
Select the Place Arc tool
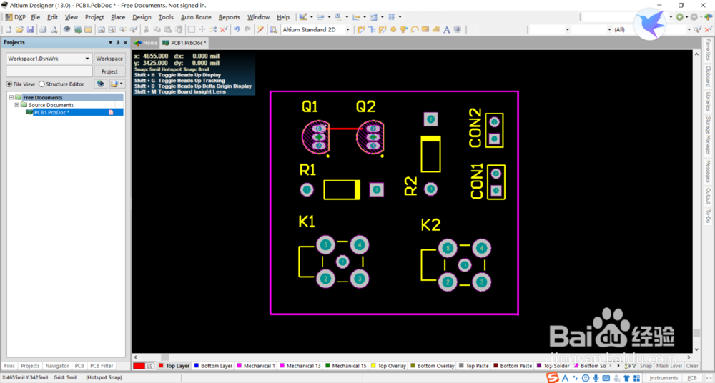pyautogui.click(x=415, y=29)
